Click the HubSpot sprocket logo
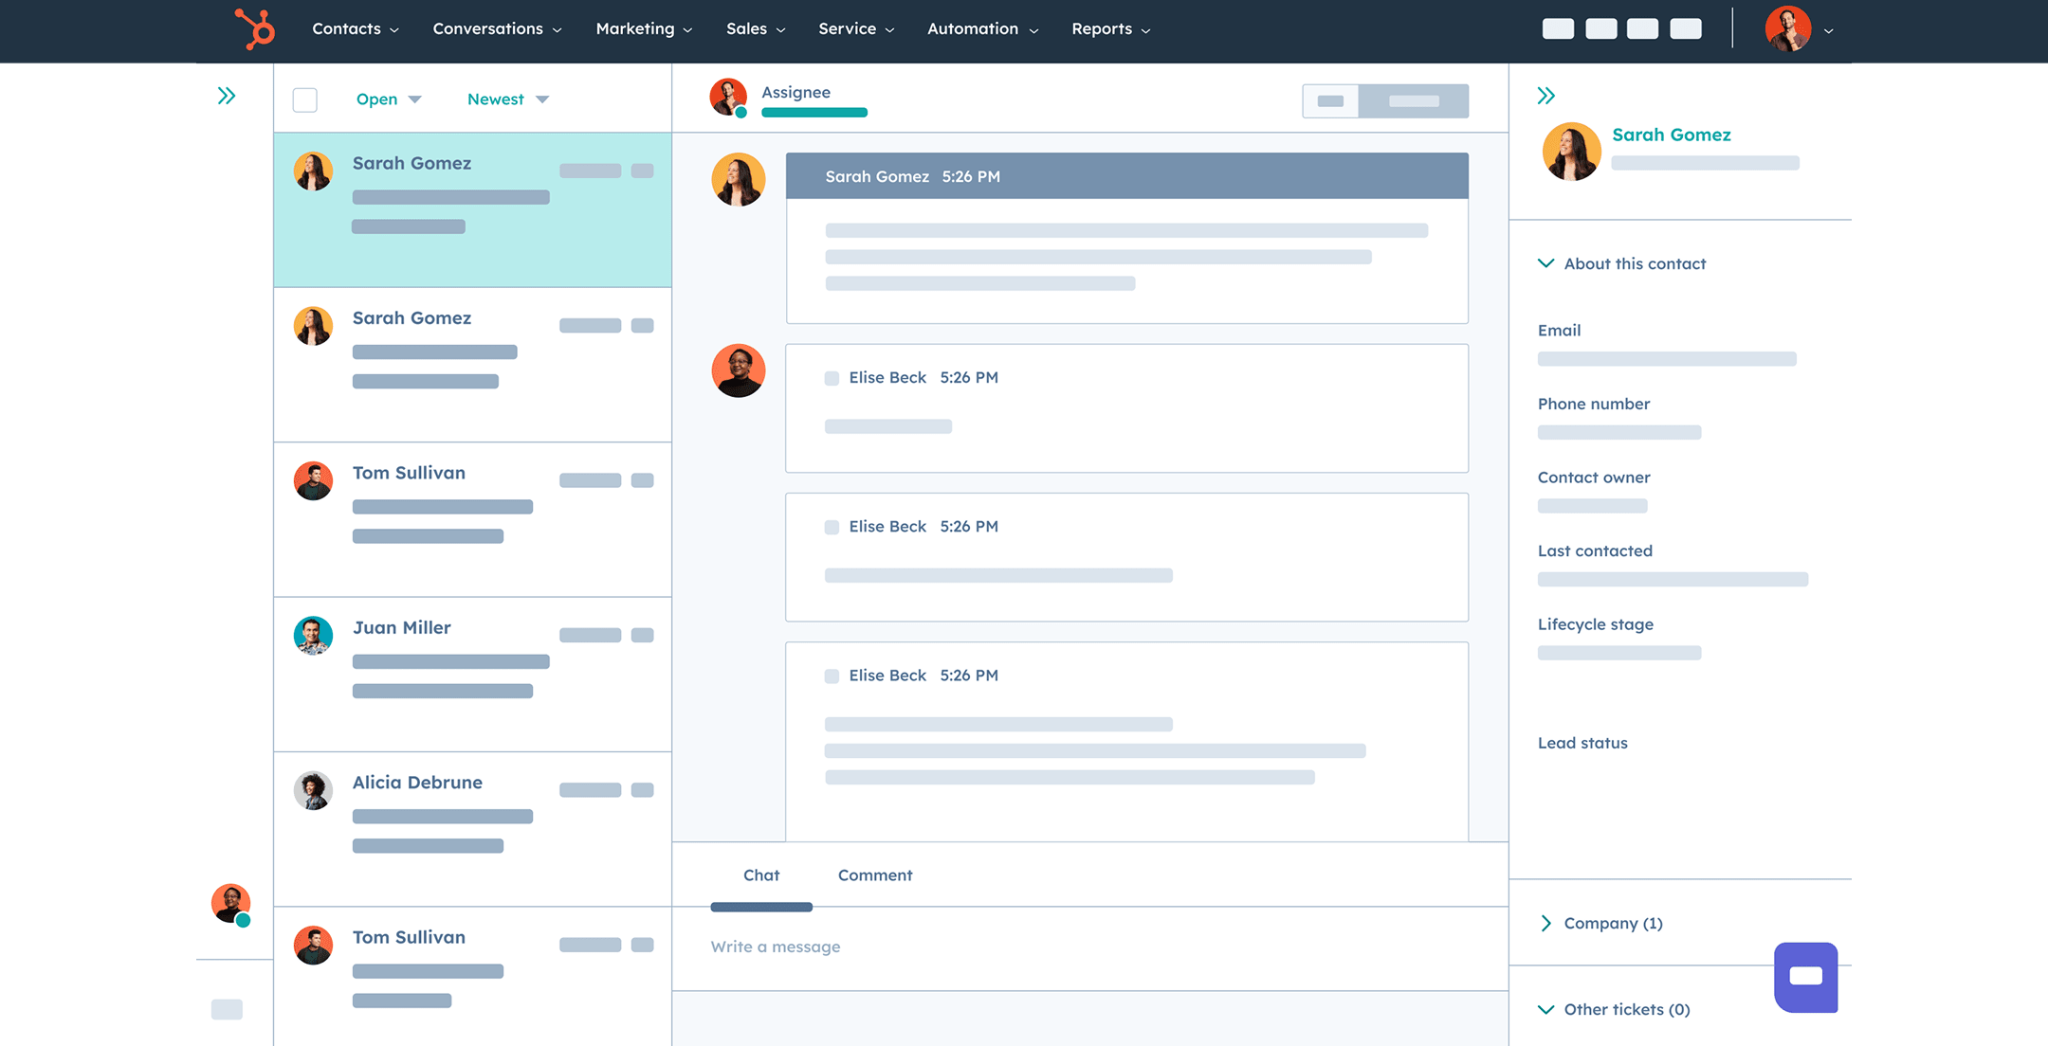The width and height of the screenshot is (2048, 1046). (254, 28)
